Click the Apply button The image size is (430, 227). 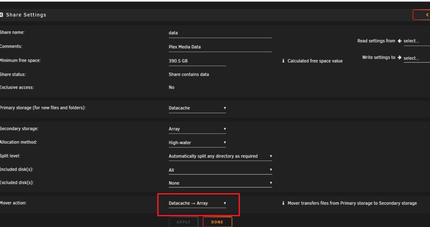(x=184, y=222)
